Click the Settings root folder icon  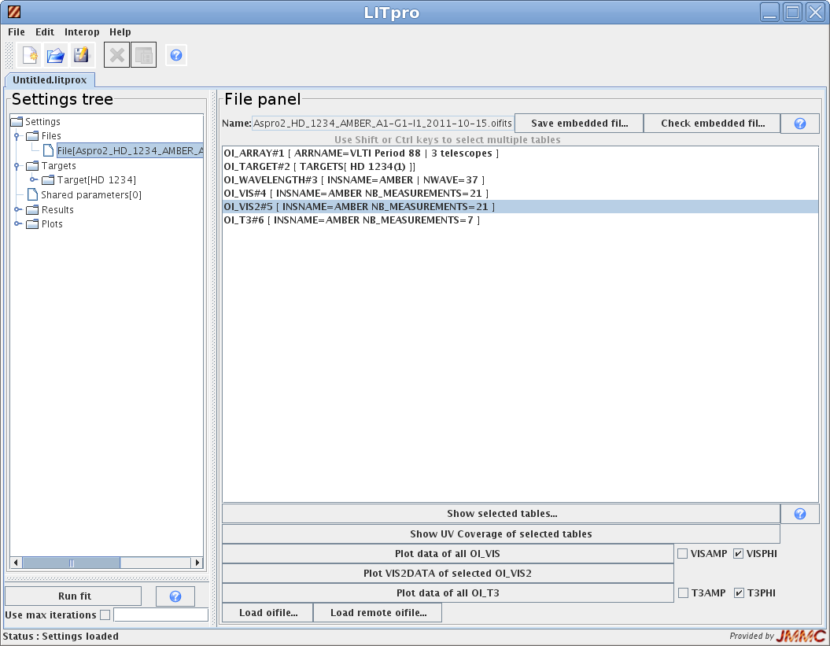17,122
